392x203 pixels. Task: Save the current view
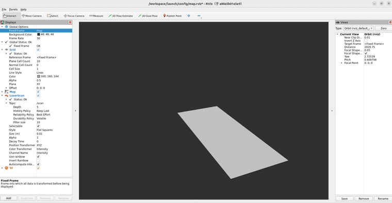tap(345, 198)
